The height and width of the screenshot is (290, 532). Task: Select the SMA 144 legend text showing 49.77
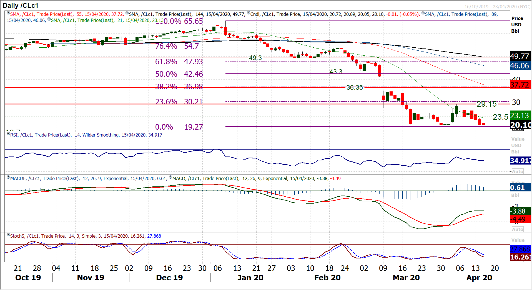point(187,14)
